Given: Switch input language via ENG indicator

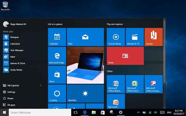Looking at the screenshot, I should coord(169,113).
